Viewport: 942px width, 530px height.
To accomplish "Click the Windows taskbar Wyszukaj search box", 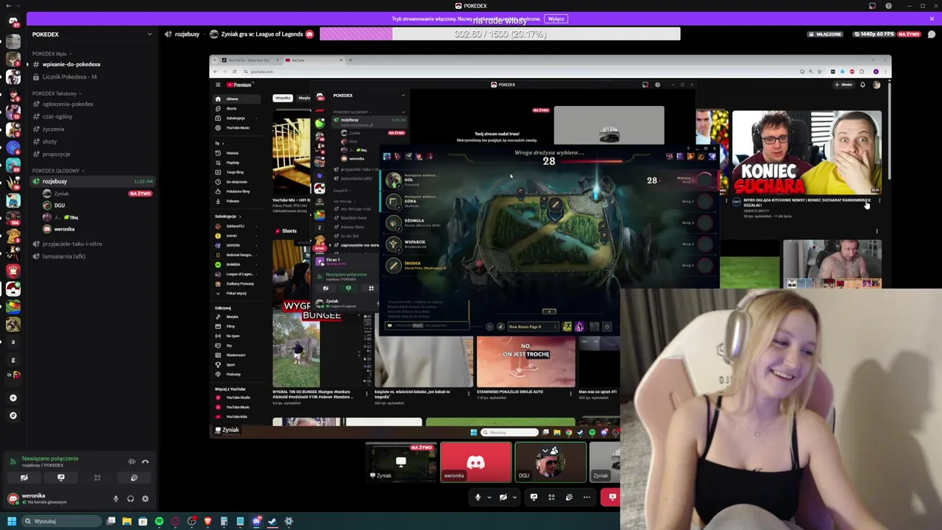I will (62, 521).
